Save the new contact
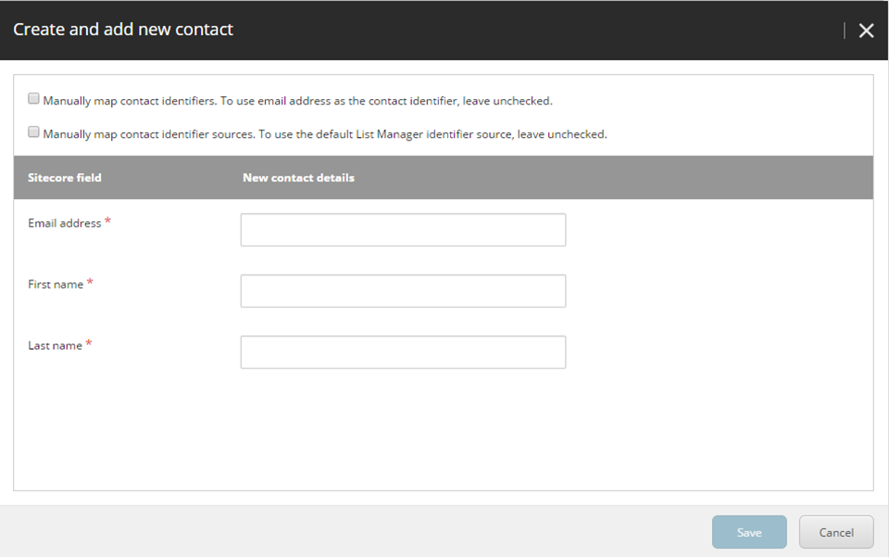The width and height of the screenshot is (889, 557). tap(748, 532)
